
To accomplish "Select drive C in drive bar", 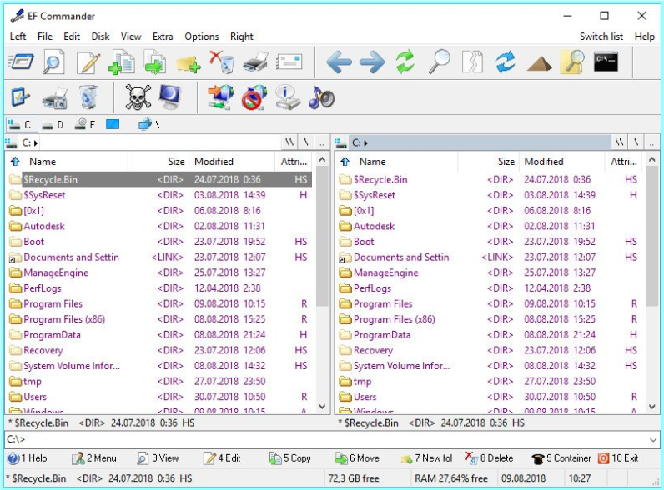I will pos(22,125).
